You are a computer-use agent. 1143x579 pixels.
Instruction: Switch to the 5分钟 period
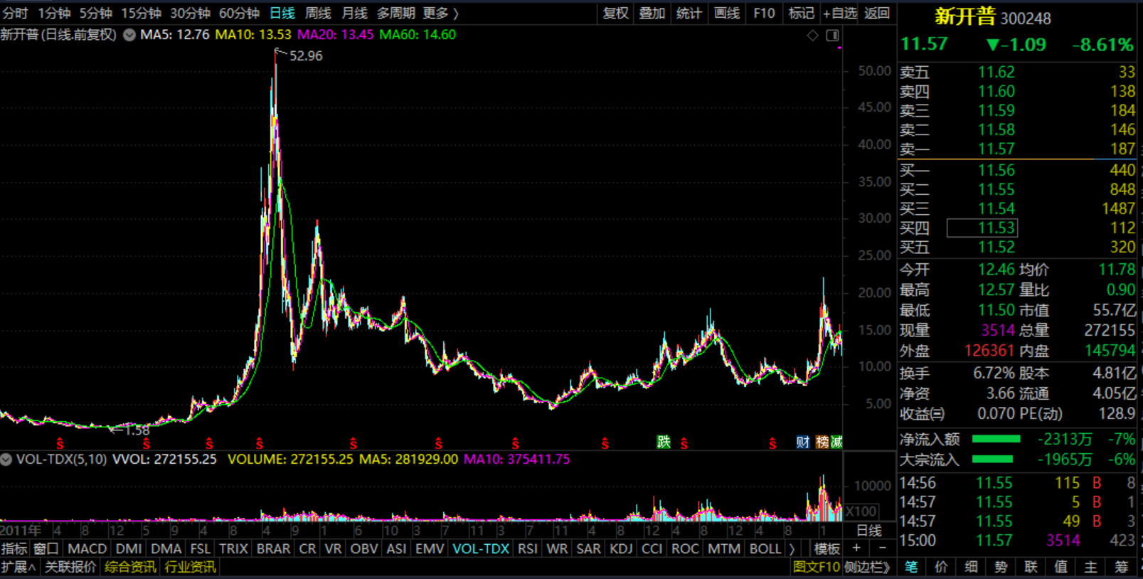point(95,14)
